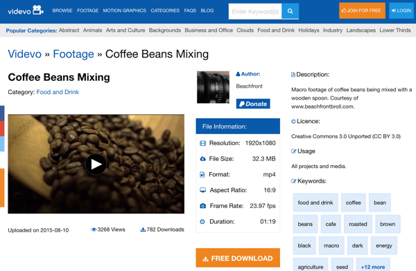Select Business and Office category
Viewport: 416px width, 271px height.
pos(209,30)
